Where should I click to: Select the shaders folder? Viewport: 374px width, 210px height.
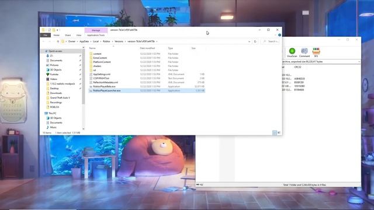[147, 66]
